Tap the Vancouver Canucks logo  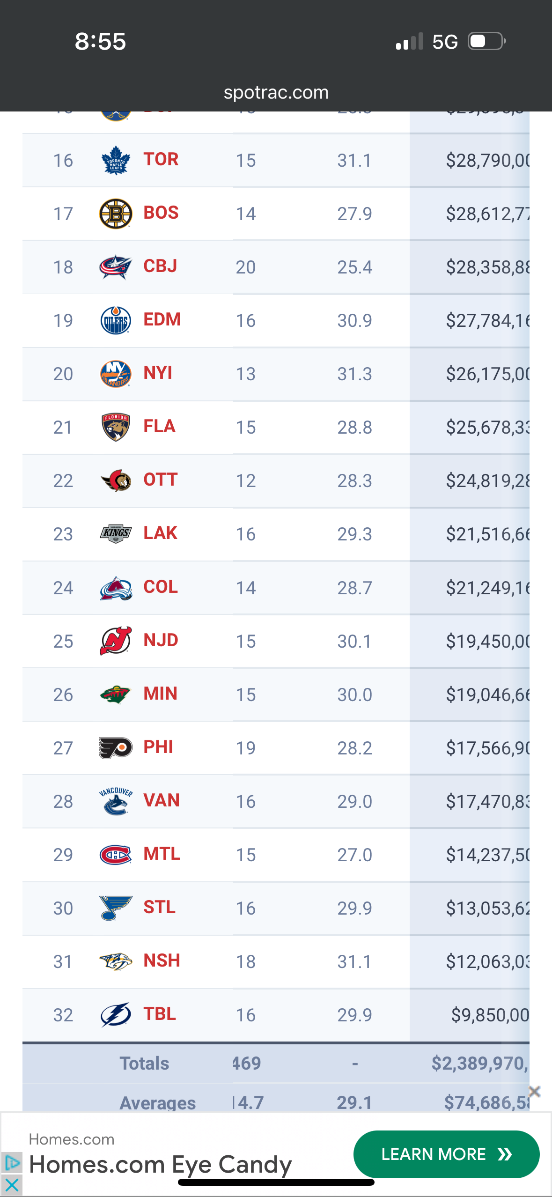(116, 801)
